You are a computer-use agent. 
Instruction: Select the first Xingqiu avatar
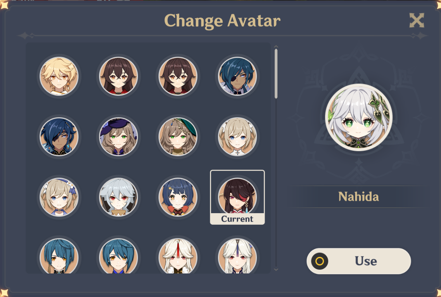point(59,257)
